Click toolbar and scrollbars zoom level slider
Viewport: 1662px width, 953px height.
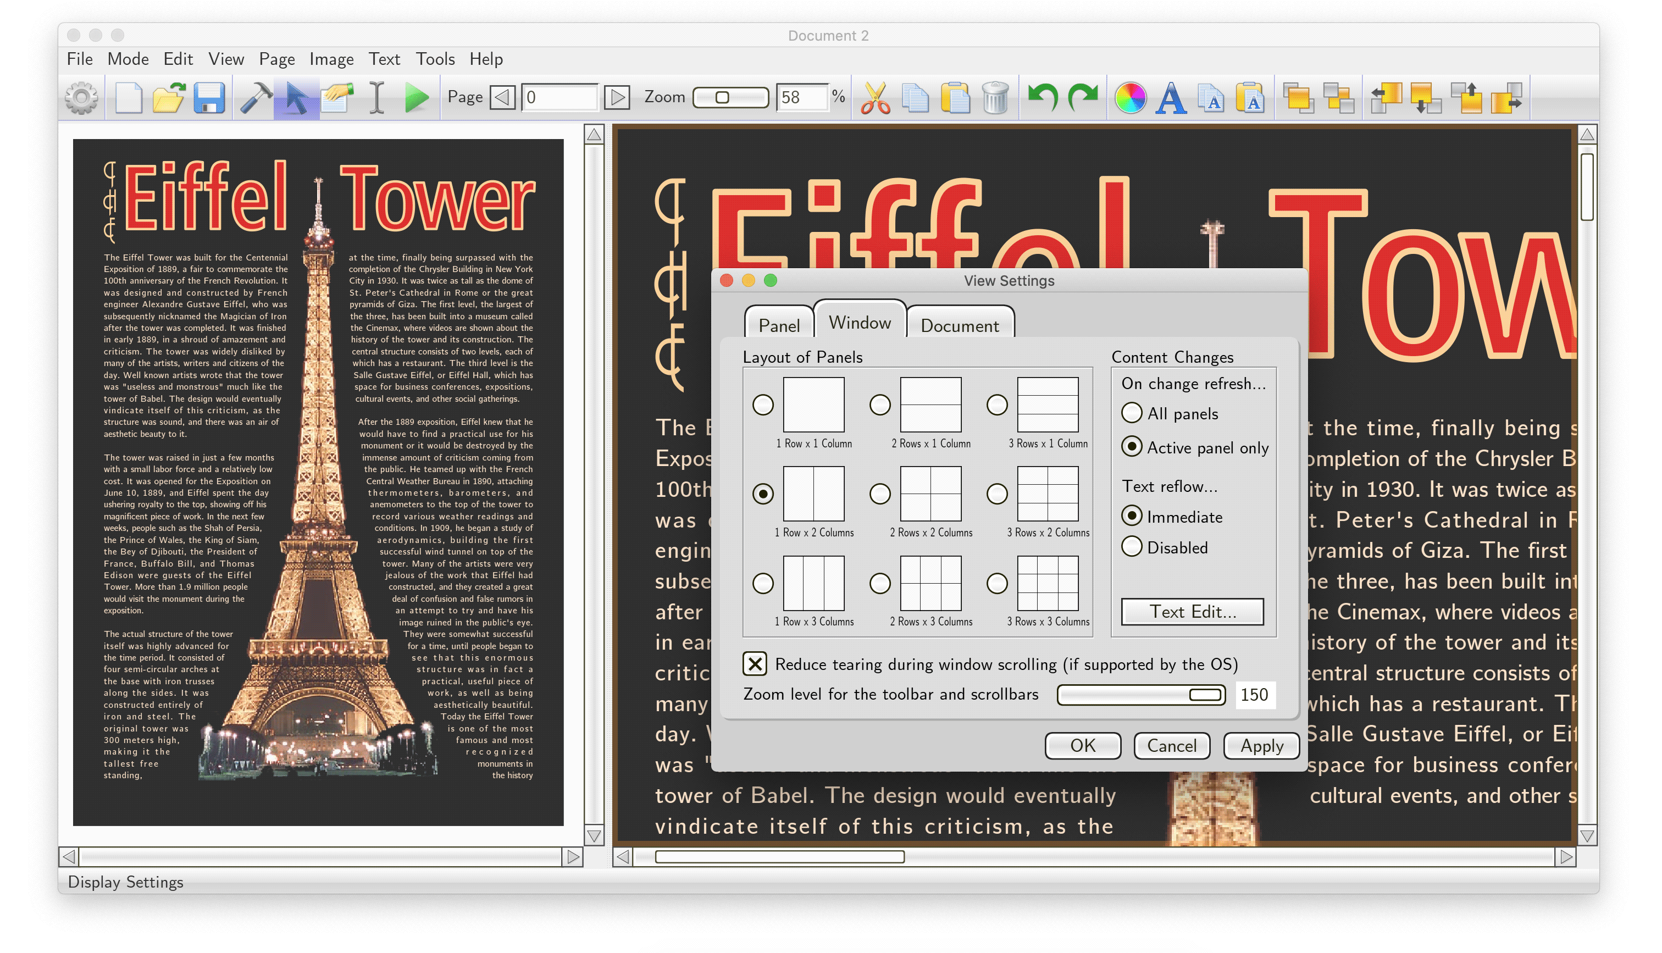(x=1141, y=695)
